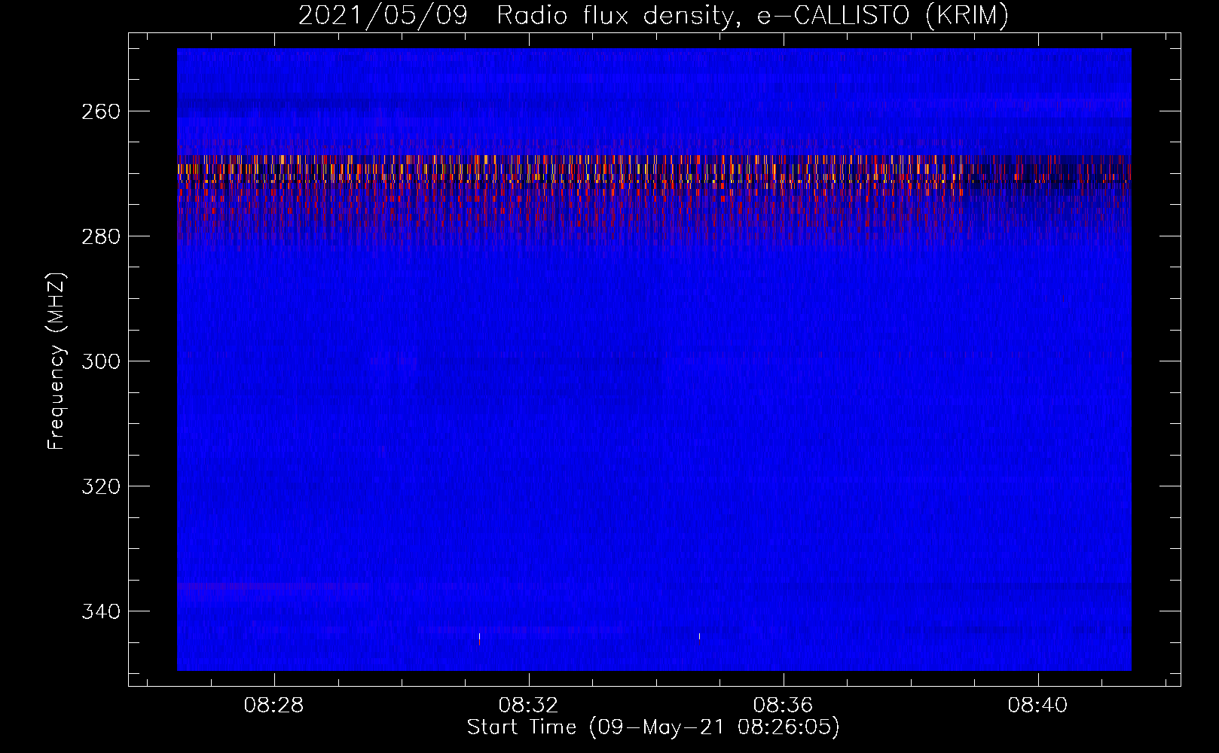Click the 260 frequency tick label
Image resolution: width=1219 pixels, height=753 pixels.
tap(100, 111)
